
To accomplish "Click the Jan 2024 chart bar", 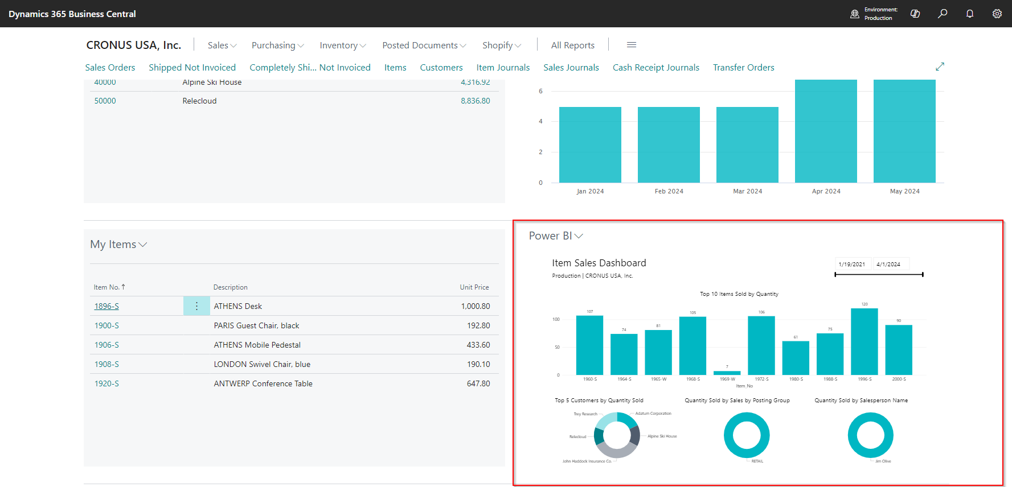I will 590,145.
